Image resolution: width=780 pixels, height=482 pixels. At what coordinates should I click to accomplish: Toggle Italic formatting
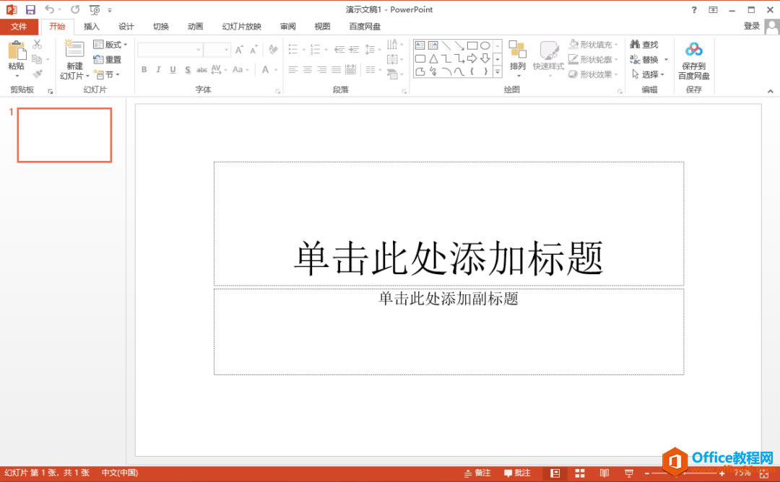[158, 69]
